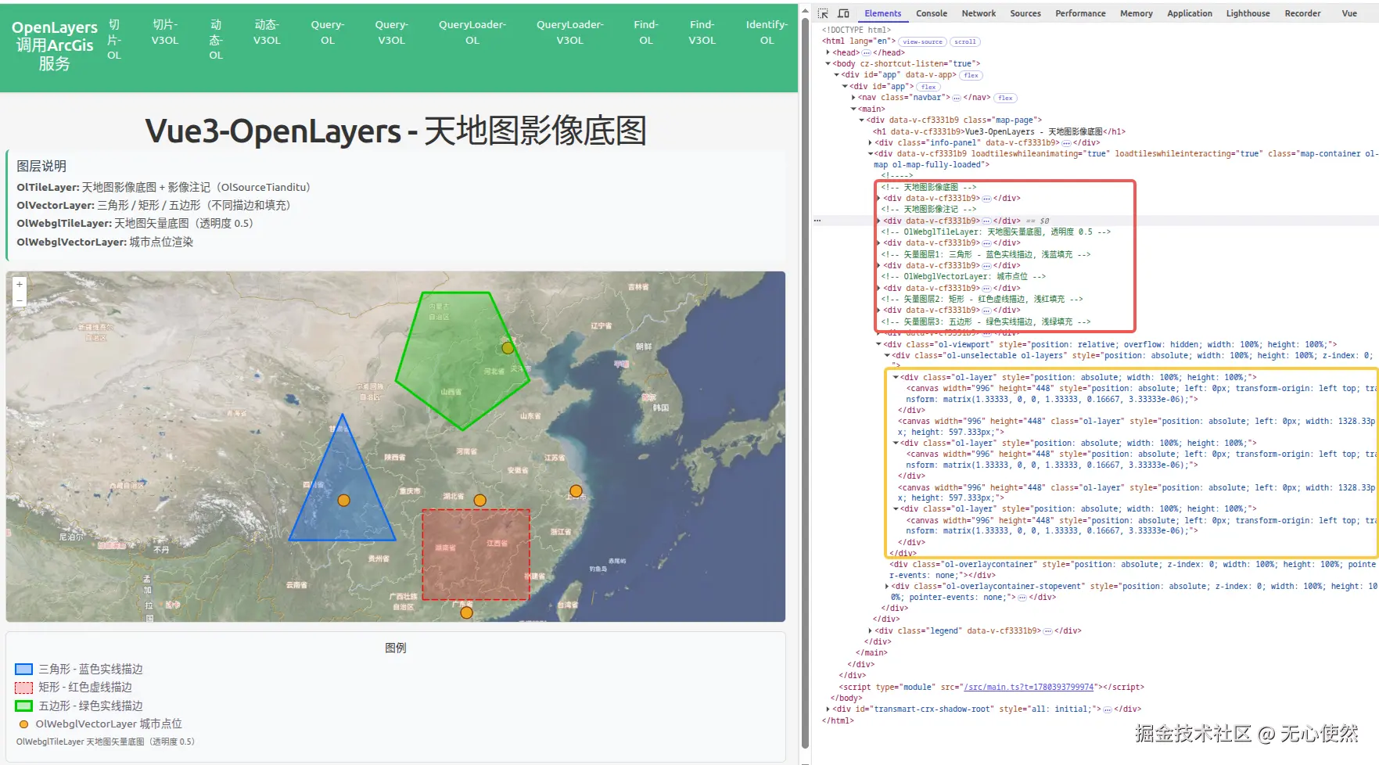Click the scroll badge next to html tag
The height and width of the screenshot is (765, 1379).
pyautogui.click(x=964, y=41)
